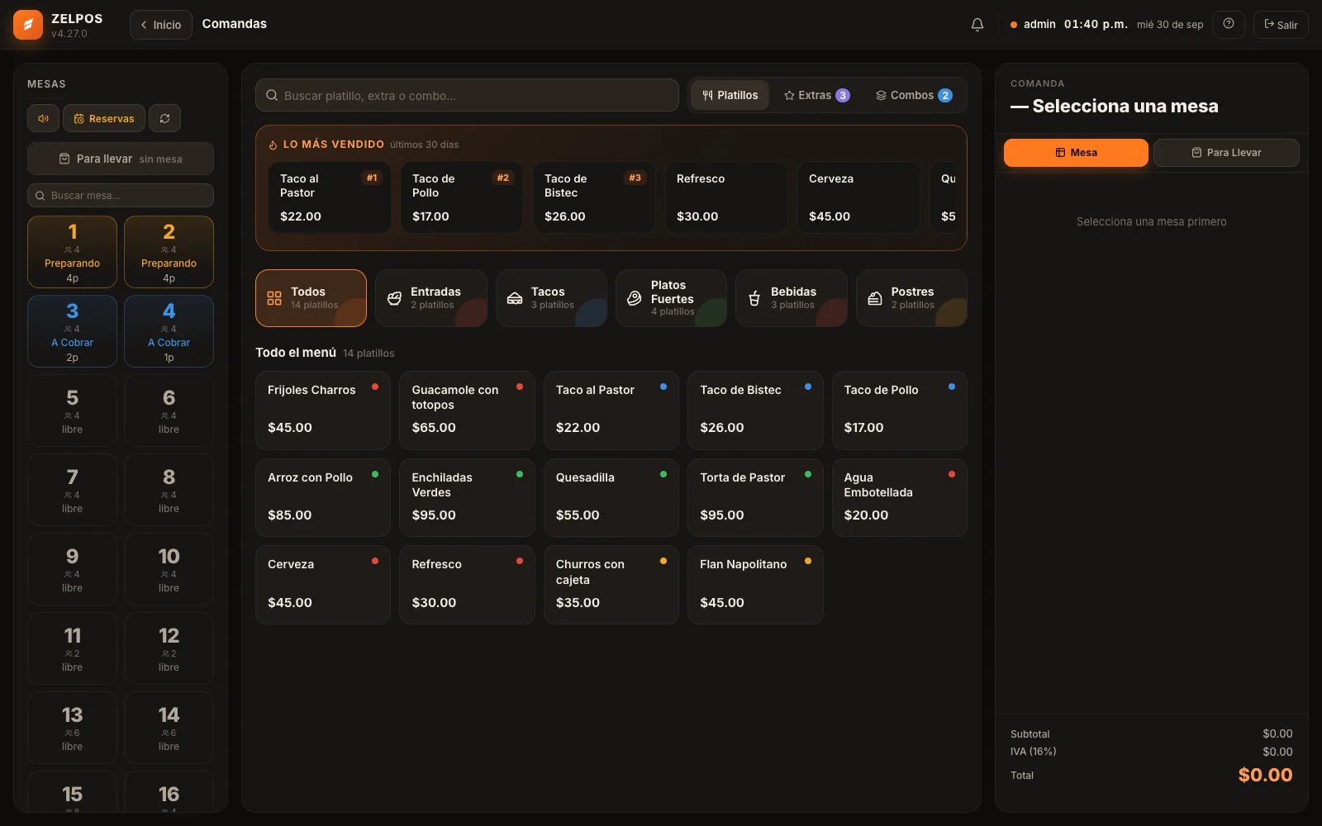Switch order type to Mesa

coord(1076,153)
